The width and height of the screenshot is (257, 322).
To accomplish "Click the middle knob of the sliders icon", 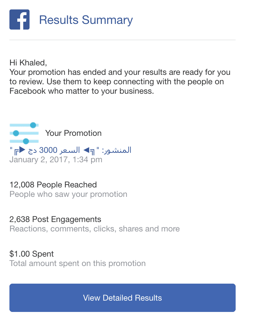I will click(16, 133).
